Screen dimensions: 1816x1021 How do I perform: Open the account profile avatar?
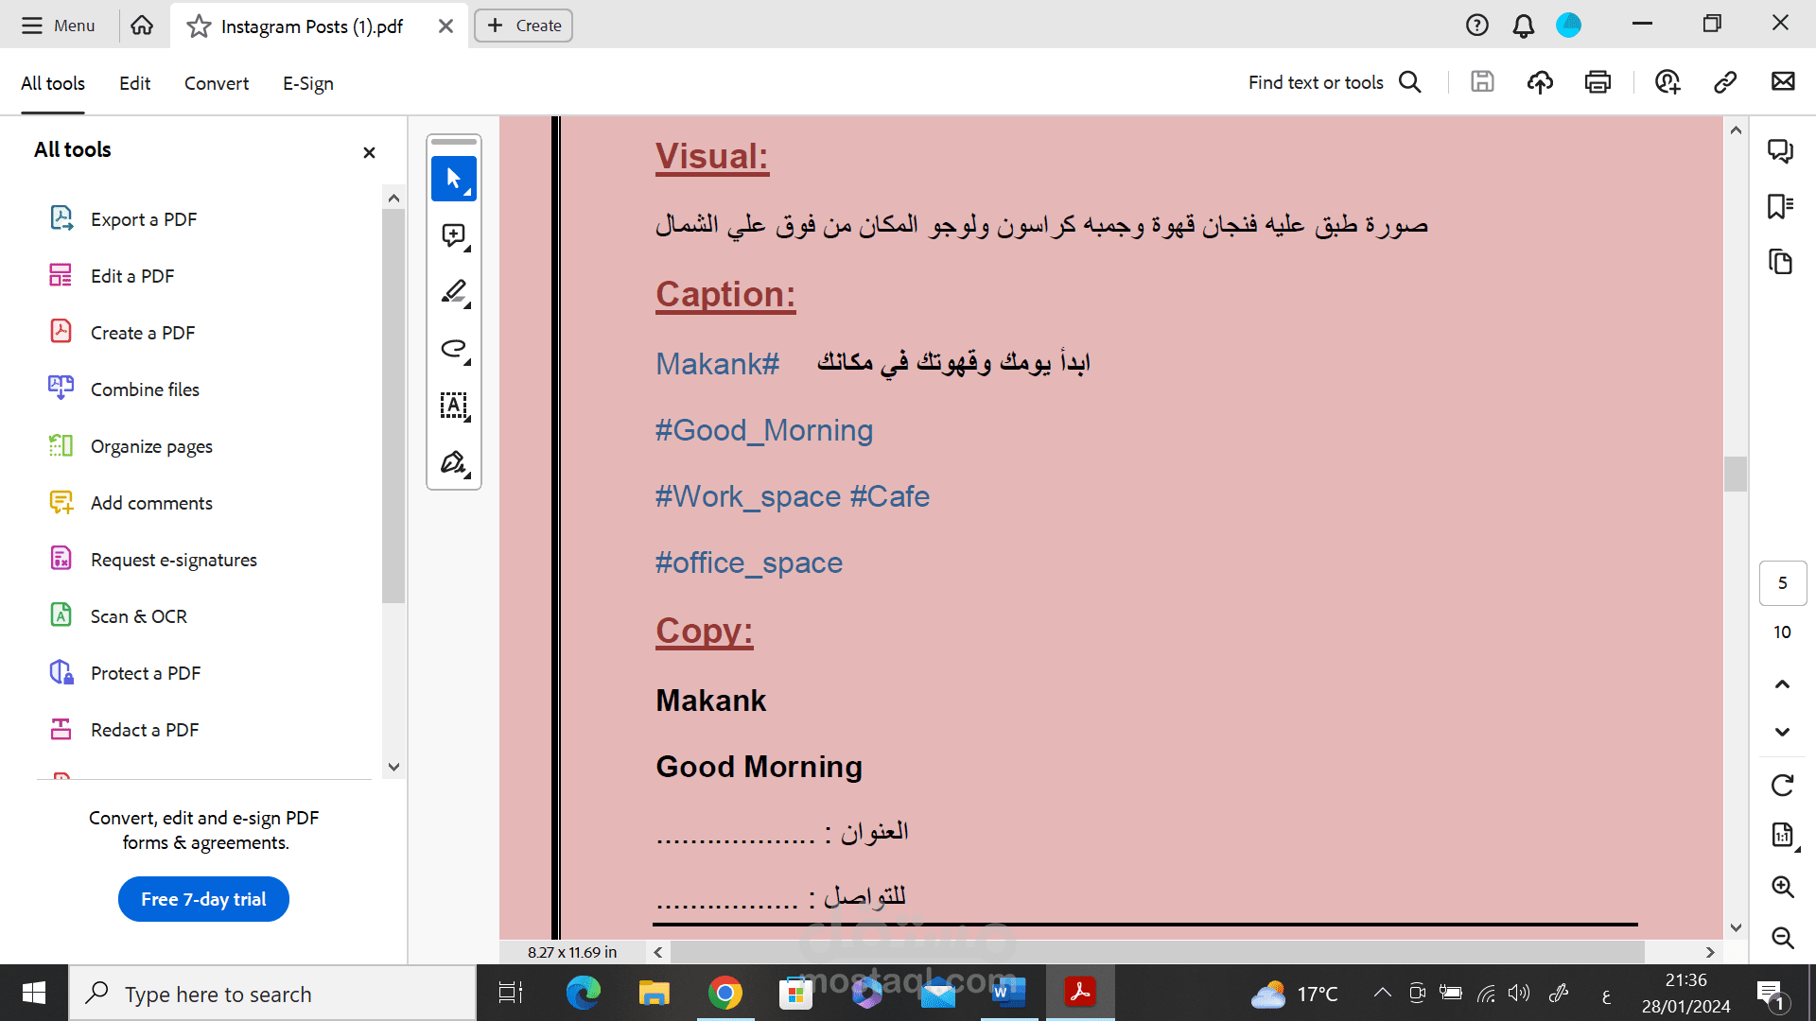click(x=1568, y=26)
